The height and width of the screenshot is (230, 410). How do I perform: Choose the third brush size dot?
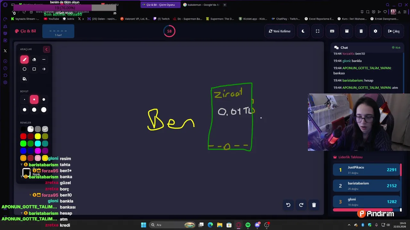[x=44, y=100]
